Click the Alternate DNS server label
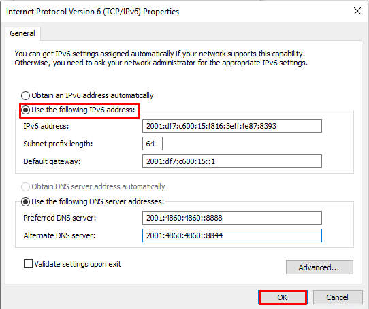This screenshot has width=369, height=309. [x=59, y=235]
